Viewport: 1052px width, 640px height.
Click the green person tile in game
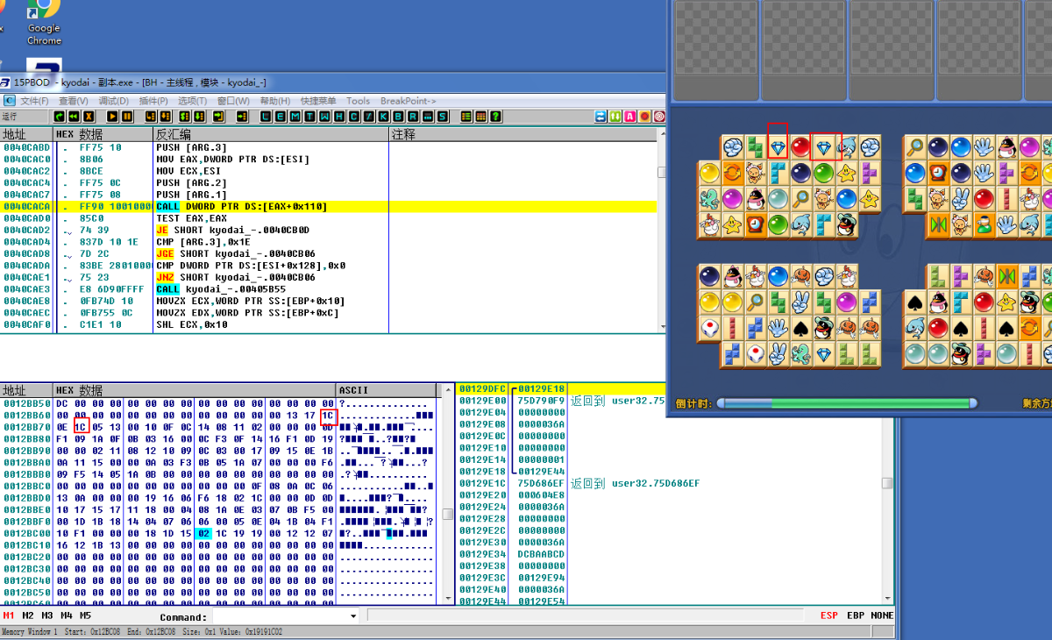pyautogui.click(x=984, y=224)
